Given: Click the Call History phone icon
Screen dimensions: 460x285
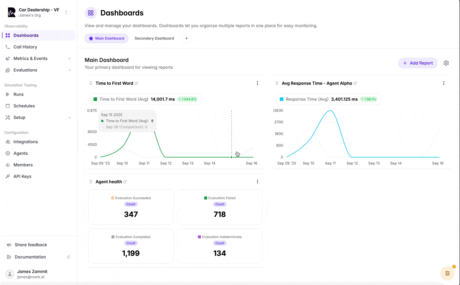Looking at the screenshot, I should [8, 47].
